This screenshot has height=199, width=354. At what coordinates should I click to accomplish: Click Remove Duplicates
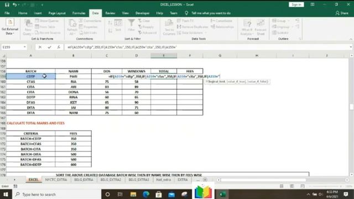pos(192,27)
